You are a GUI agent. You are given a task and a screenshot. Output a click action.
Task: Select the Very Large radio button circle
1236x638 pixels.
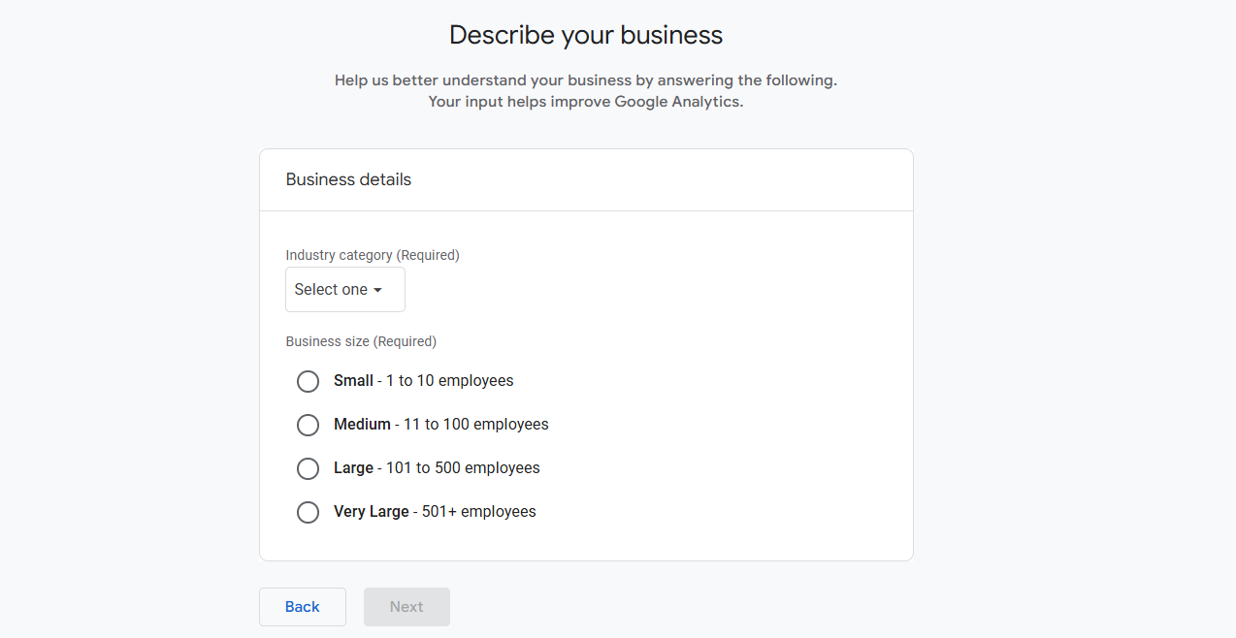coord(308,512)
